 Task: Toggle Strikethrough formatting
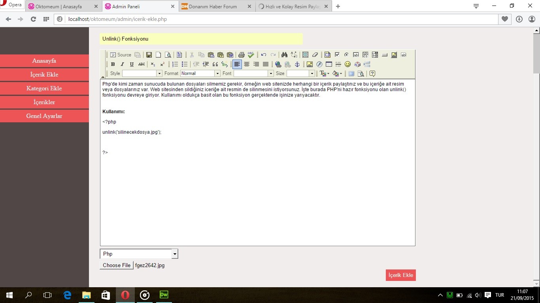(x=142, y=64)
